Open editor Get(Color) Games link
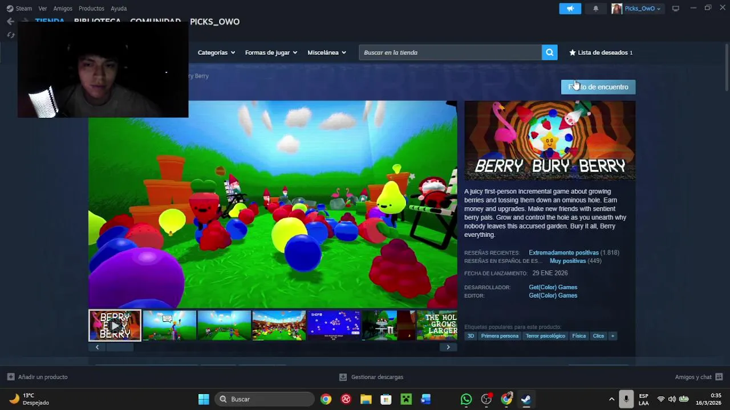The height and width of the screenshot is (410, 730). click(553, 296)
